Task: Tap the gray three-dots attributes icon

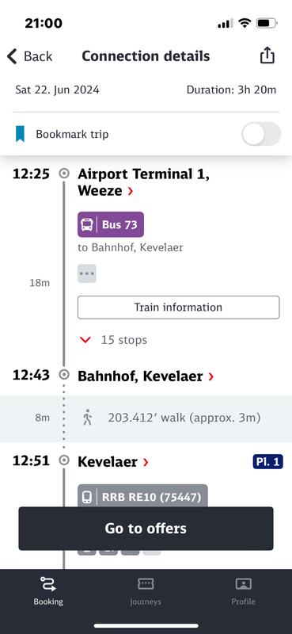Action: pos(87,273)
